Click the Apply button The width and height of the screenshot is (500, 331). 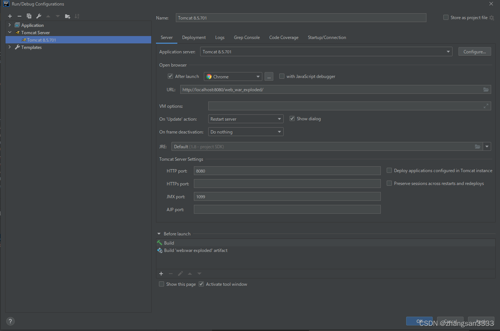(481, 321)
